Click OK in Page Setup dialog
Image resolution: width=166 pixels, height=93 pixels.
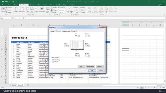(92, 71)
